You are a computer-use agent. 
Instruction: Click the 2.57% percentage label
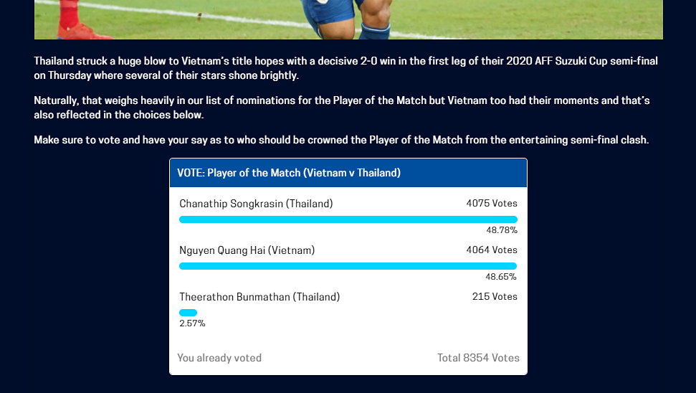pyautogui.click(x=192, y=323)
